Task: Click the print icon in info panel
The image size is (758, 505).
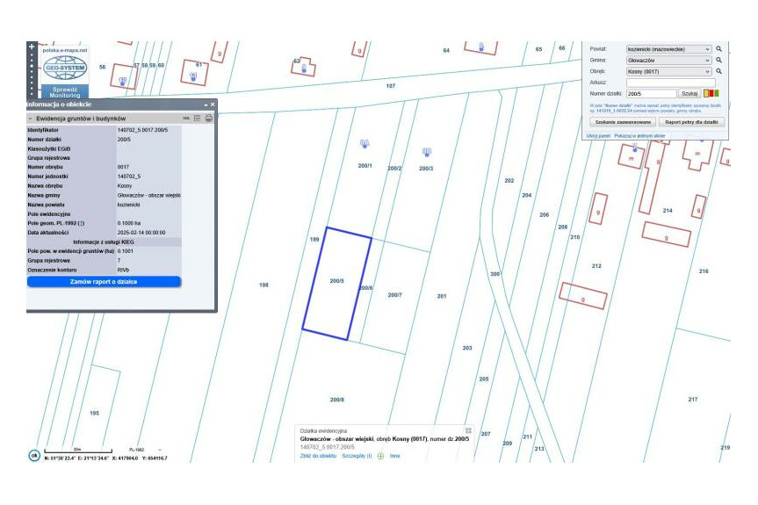Action: click(209, 118)
